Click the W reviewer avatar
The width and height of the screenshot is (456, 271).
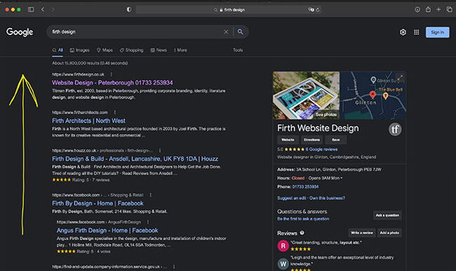(283, 264)
